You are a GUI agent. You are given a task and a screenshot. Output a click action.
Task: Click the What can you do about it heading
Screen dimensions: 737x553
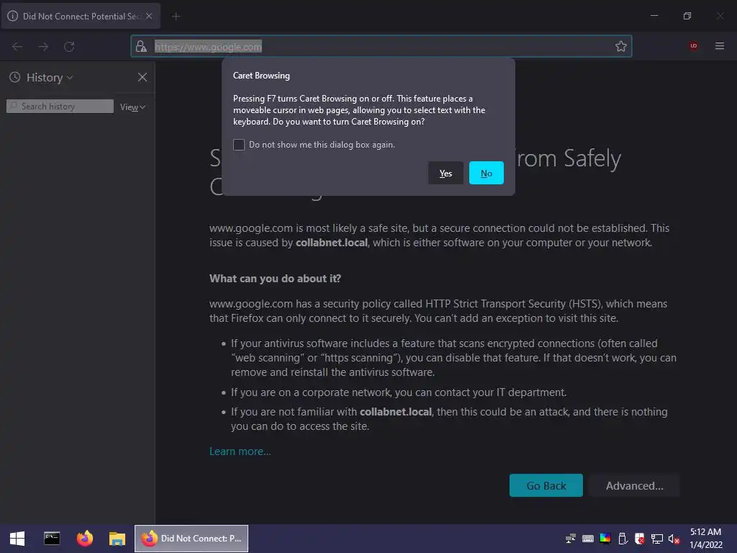(x=275, y=279)
